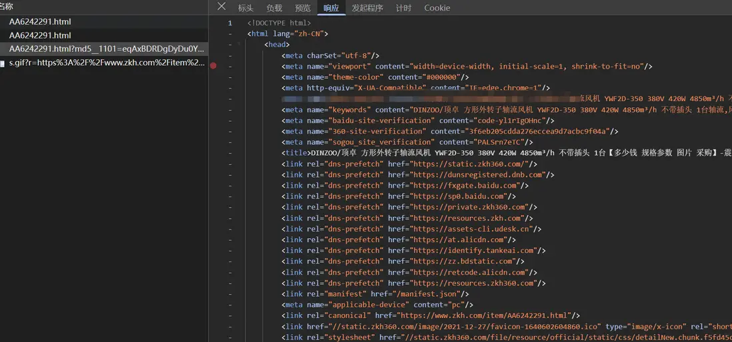
Task: View the 计时 tab
Action: click(x=403, y=8)
